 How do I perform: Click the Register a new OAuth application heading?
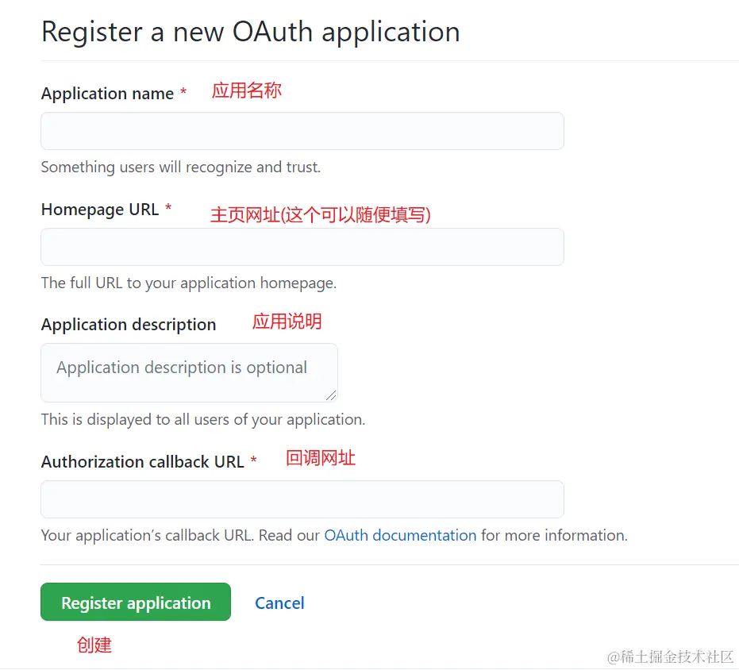click(x=251, y=32)
